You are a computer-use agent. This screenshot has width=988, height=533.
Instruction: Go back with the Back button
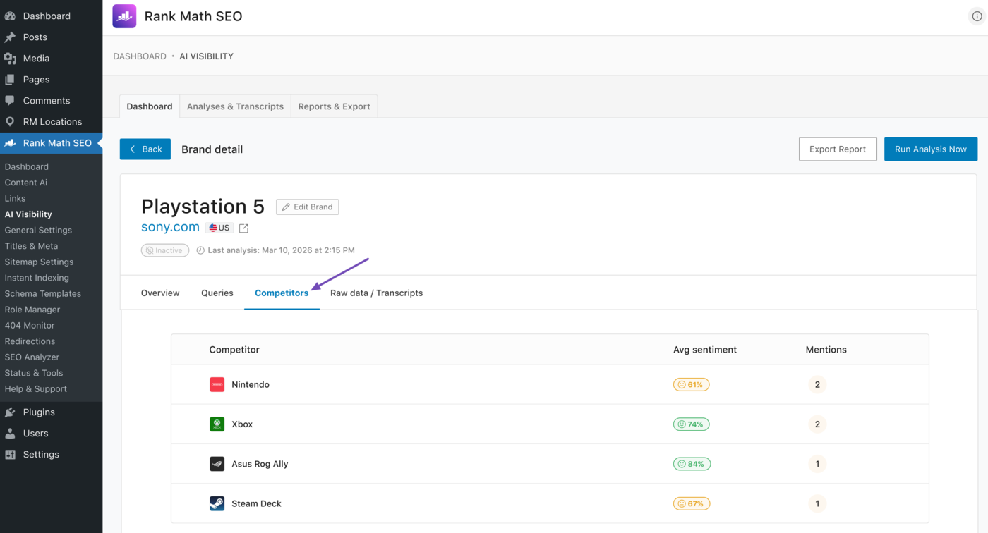pyautogui.click(x=145, y=149)
